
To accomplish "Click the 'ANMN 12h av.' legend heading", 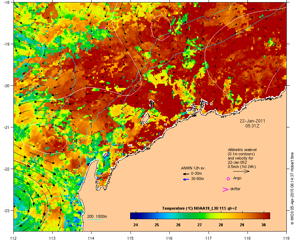I will pyautogui.click(x=193, y=168).
